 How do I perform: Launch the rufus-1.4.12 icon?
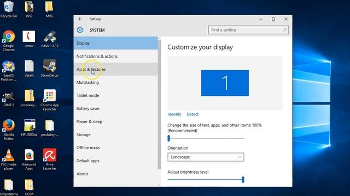[x=50, y=39]
